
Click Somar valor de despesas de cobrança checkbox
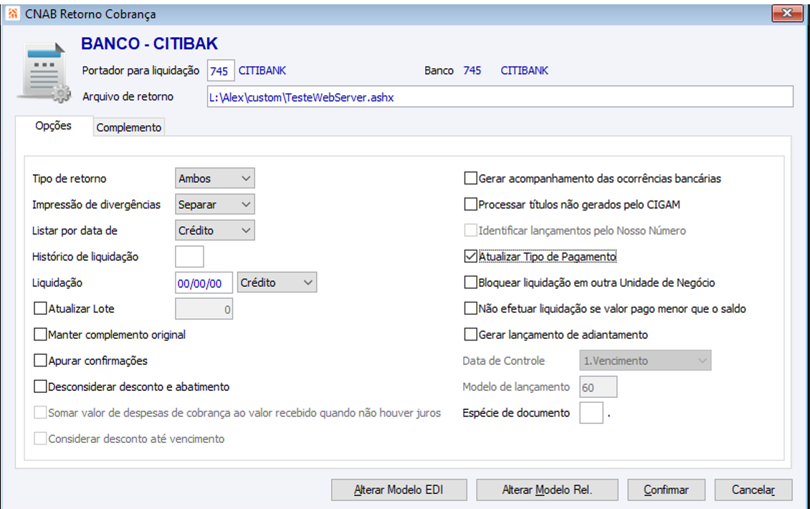tap(40, 412)
